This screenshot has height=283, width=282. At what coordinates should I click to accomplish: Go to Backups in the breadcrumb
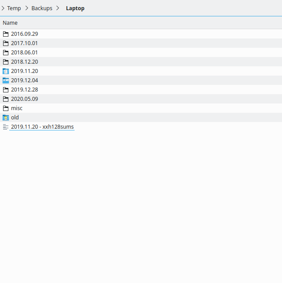tap(42, 8)
